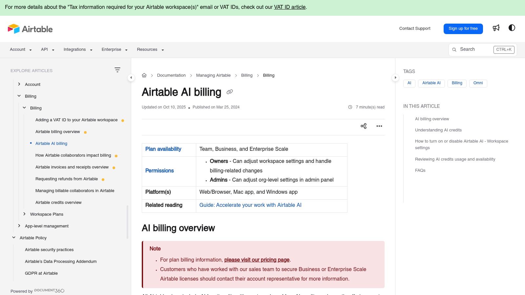
Task: Click the search magnifier icon
Action: (x=454, y=49)
